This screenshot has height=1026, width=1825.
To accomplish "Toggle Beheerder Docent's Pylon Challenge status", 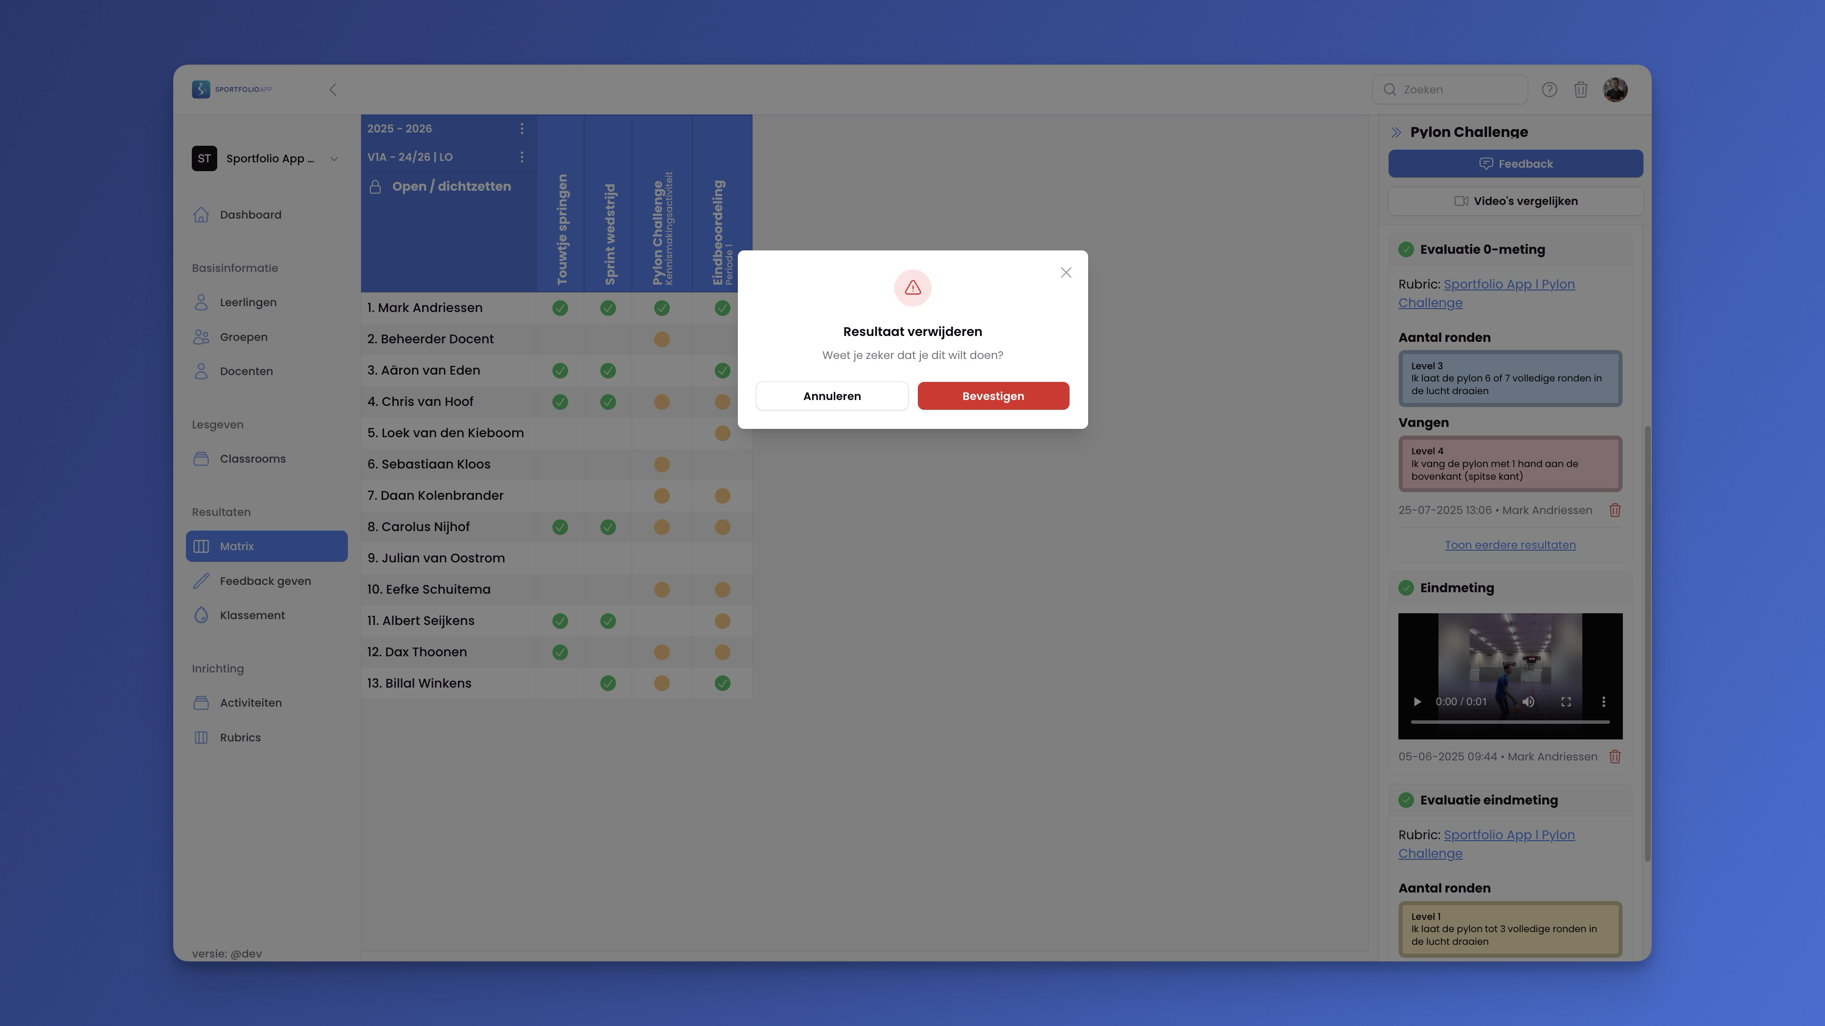I will (x=661, y=339).
